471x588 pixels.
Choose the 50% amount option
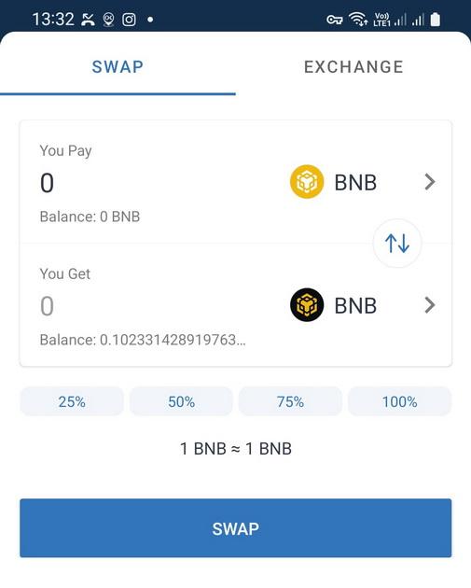coord(181,401)
